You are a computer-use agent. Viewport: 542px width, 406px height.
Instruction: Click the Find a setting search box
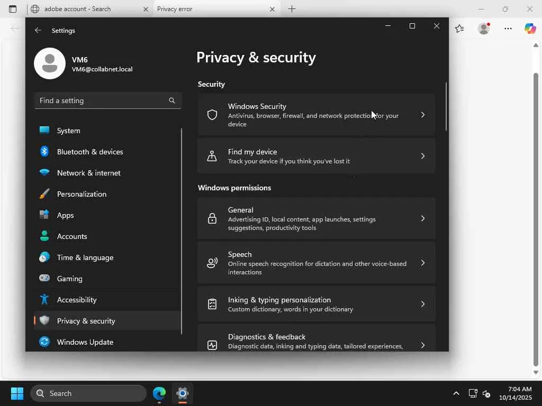(108, 100)
